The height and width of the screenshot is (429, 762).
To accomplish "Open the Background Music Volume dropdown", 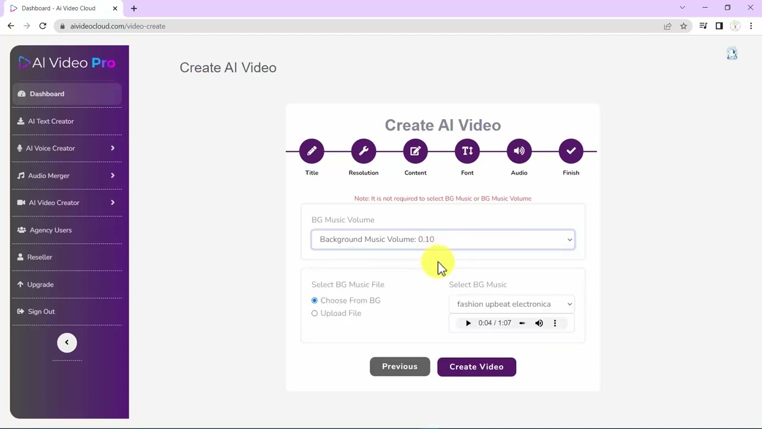I will [x=443, y=240].
